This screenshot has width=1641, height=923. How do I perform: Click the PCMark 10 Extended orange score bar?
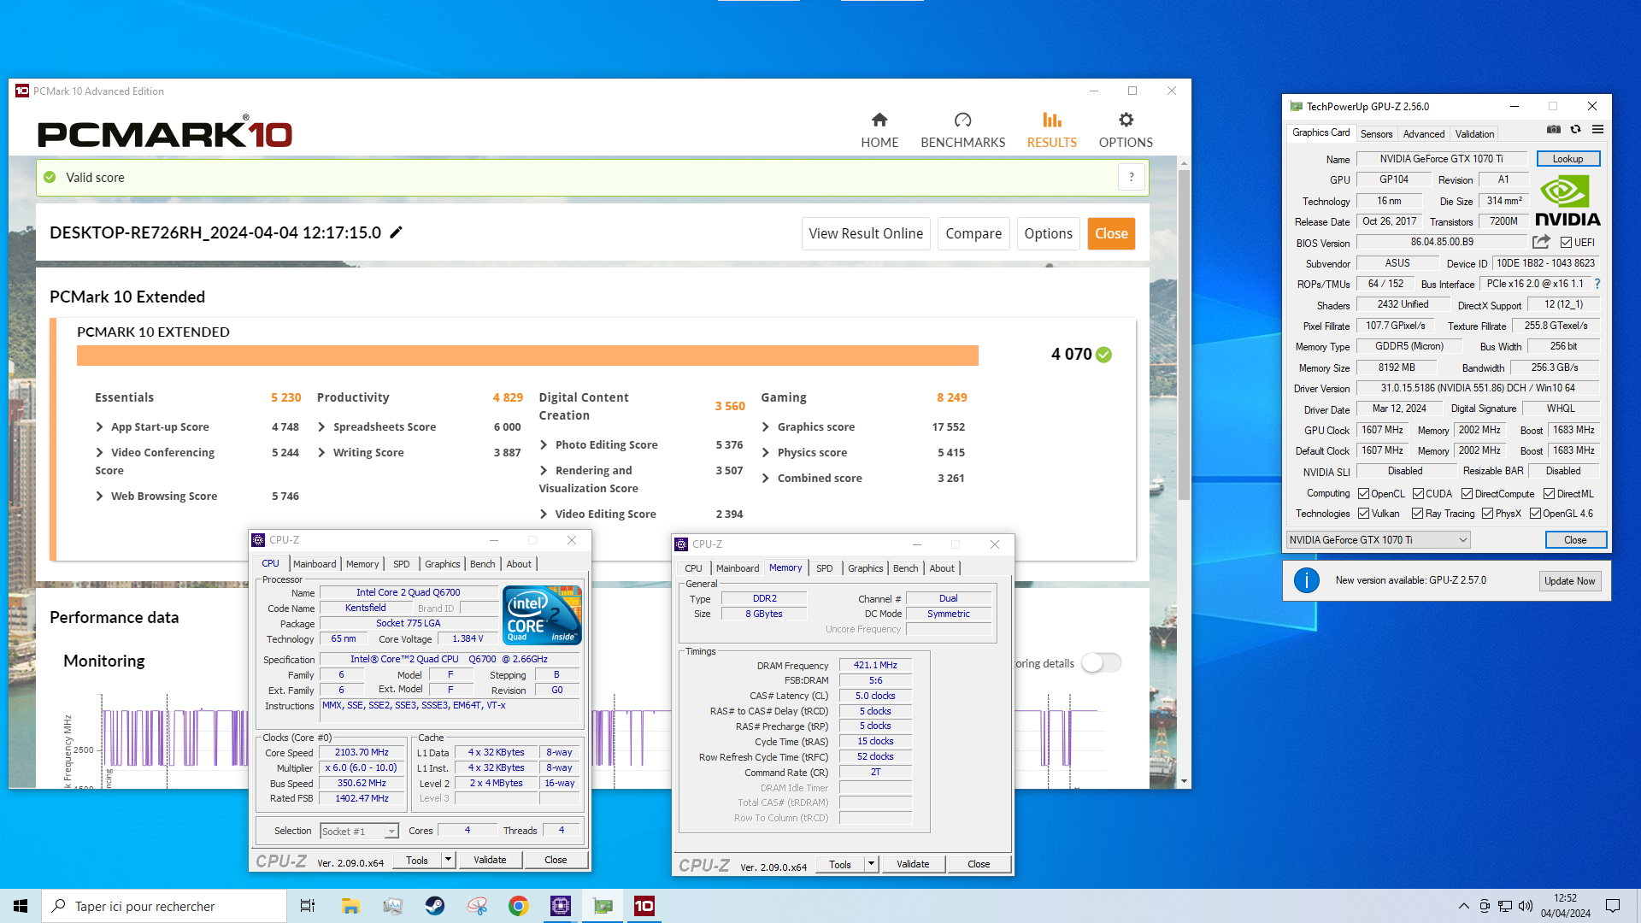click(x=527, y=356)
